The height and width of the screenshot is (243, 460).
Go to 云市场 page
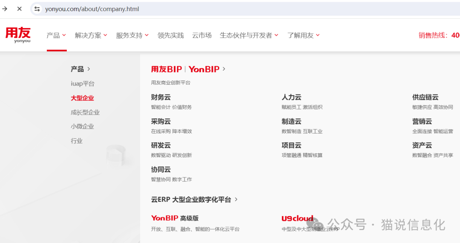[x=201, y=35]
